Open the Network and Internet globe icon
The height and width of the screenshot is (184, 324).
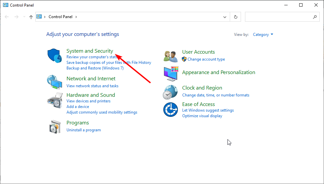55,82
